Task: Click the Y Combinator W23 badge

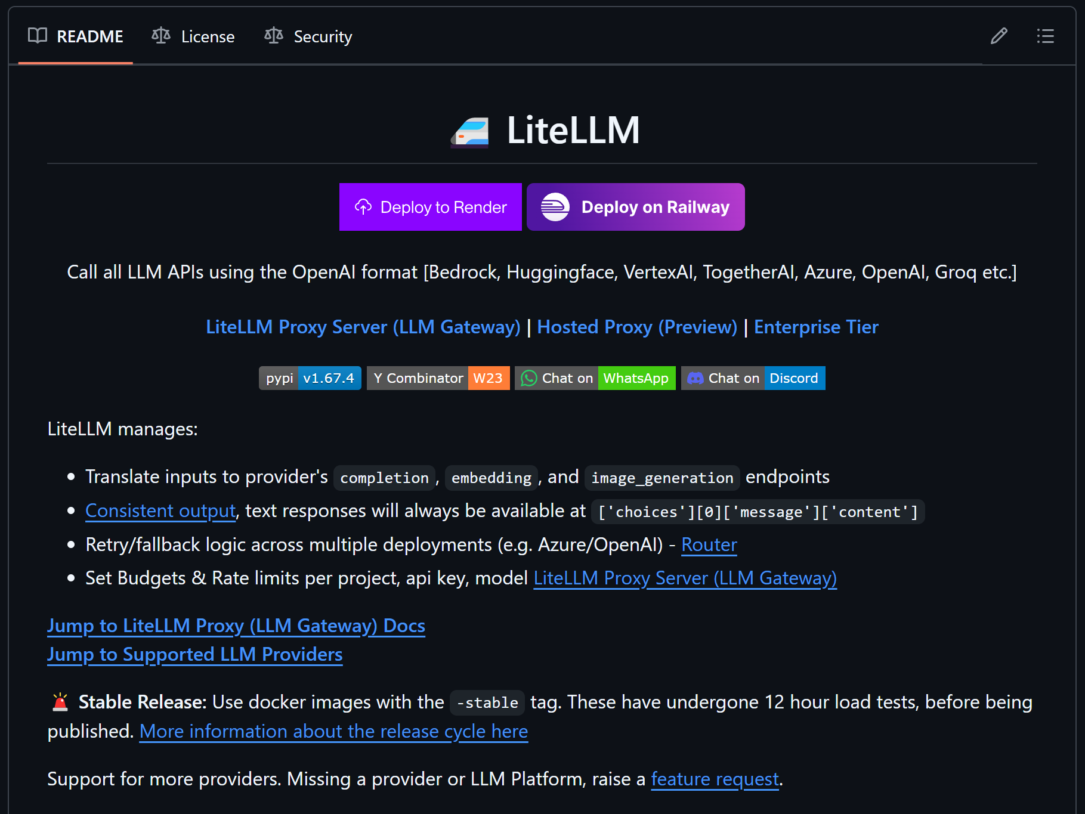Action: (438, 378)
